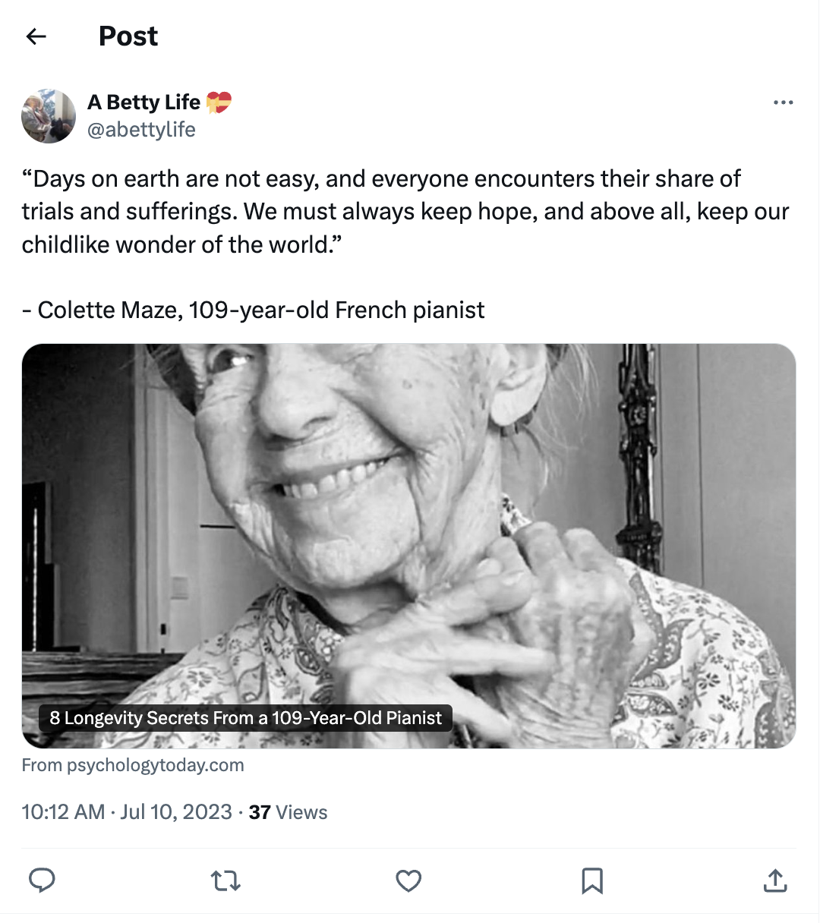Open the article by clicking the pianist photo
Screen dimensions: 820x923
[x=410, y=531]
